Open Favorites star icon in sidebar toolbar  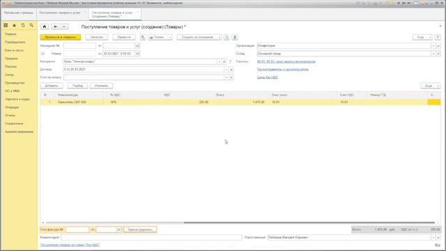[x=14, y=25]
